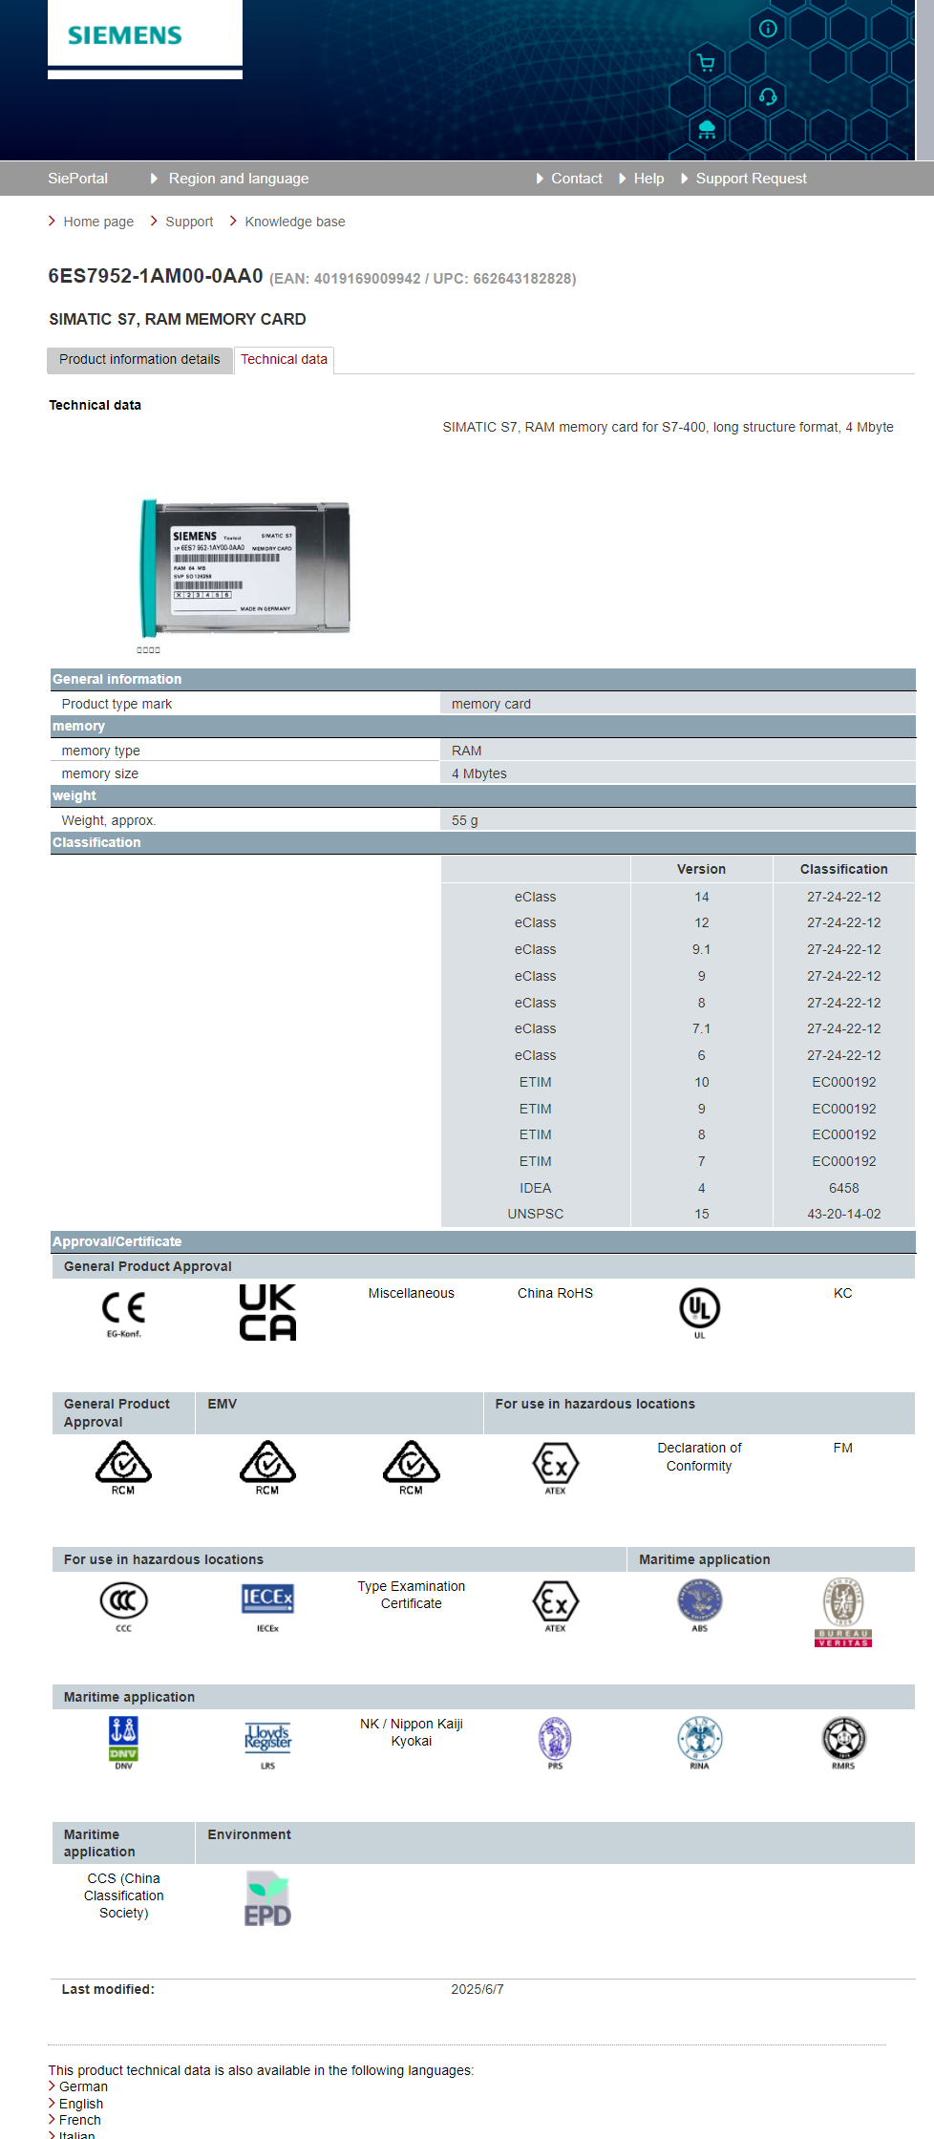The height and width of the screenshot is (2139, 934).
Task: Open the EPD environment certificate icon
Action: 267,1898
